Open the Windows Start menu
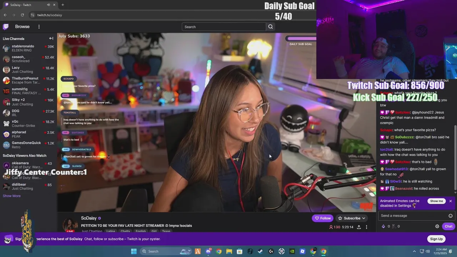Viewport: 457px width, 257px height. pos(134,251)
